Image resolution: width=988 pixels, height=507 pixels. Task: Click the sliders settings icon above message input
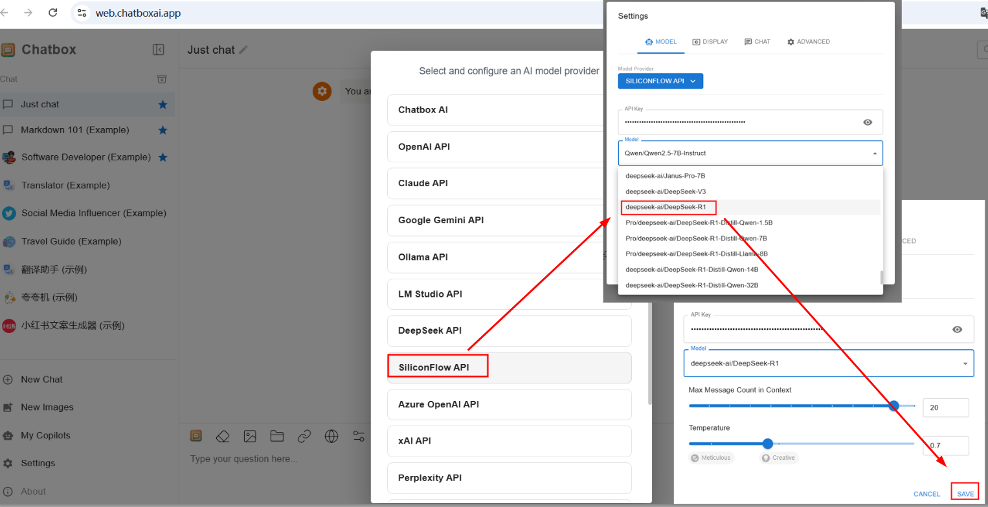pyautogui.click(x=359, y=436)
